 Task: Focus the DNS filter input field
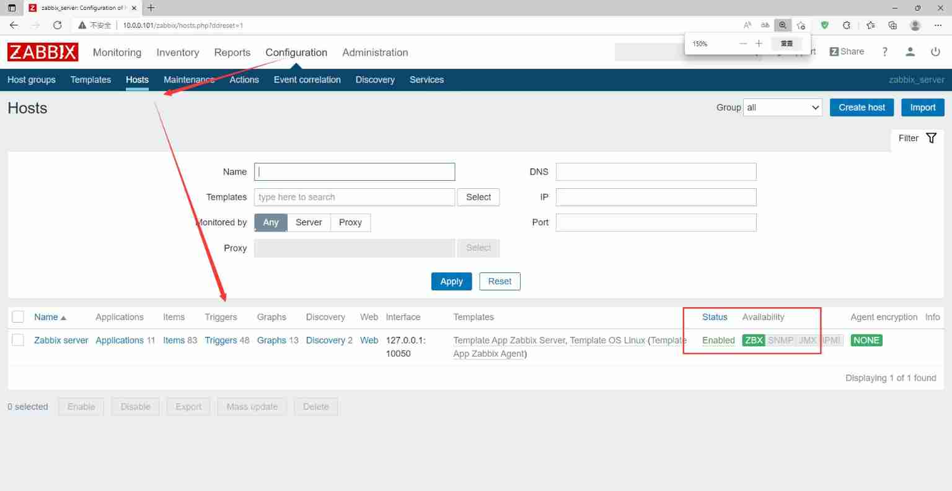coord(656,172)
